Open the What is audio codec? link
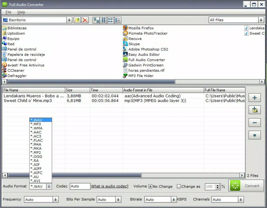Image resolution: width=267 pixels, height=208 pixels. 110,186
